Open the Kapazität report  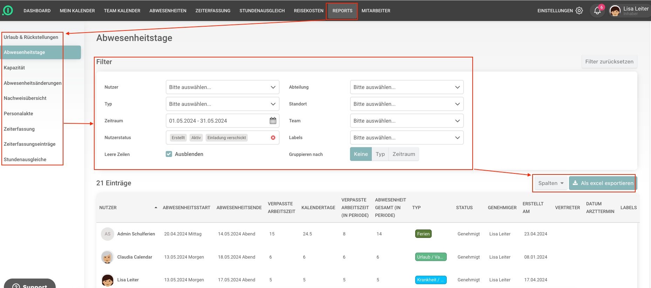click(x=14, y=68)
